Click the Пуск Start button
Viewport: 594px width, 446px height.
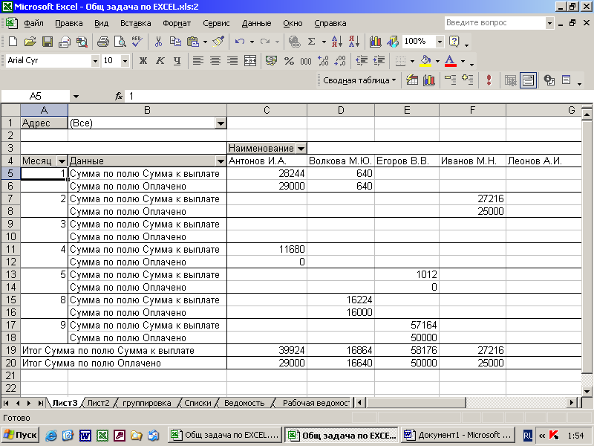click(x=20, y=434)
